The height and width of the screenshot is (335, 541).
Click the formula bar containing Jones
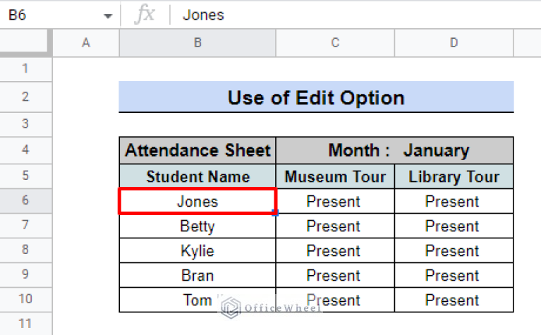point(355,16)
